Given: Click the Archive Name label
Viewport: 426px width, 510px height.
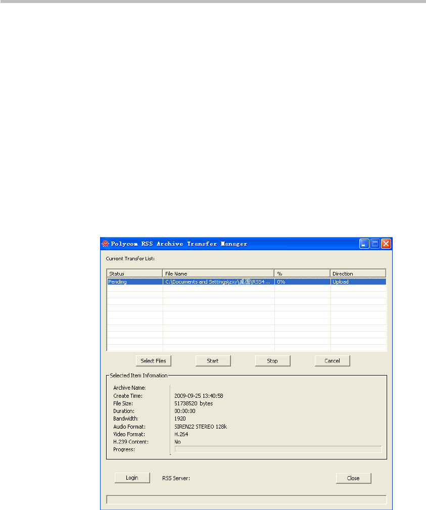Looking at the screenshot, I should (x=129, y=388).
